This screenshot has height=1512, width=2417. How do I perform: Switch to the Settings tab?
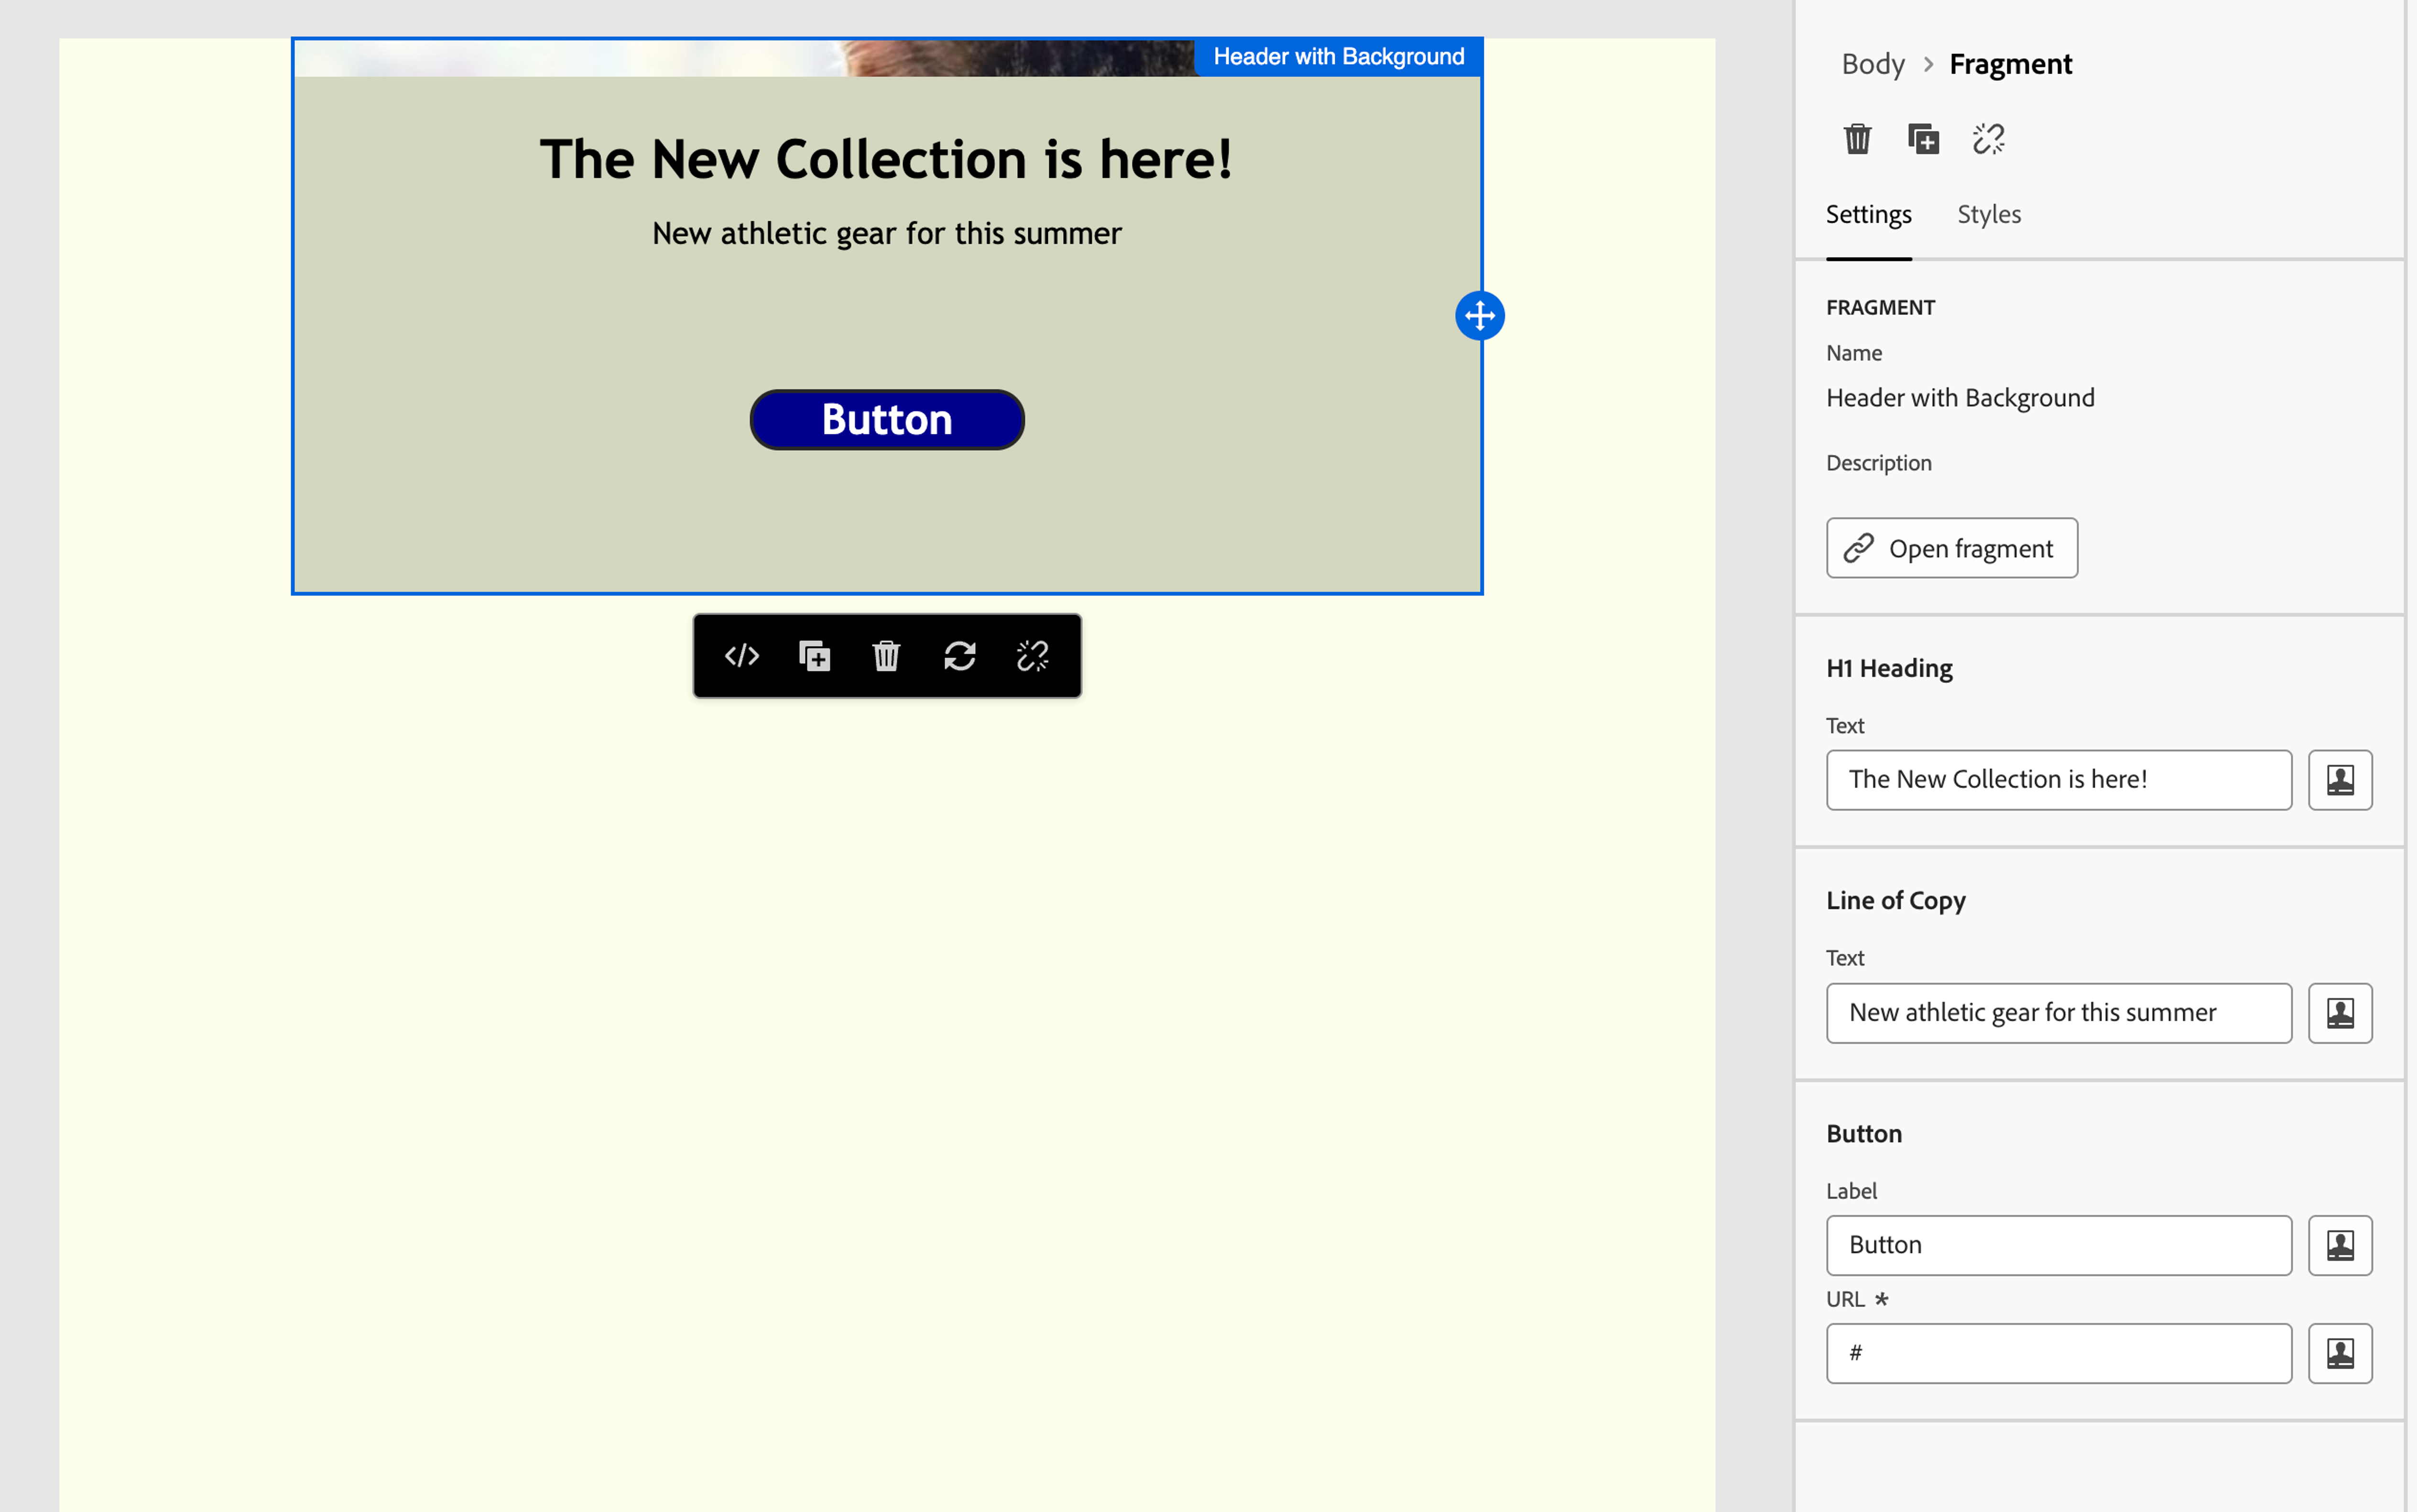(x=1868, y=215)
